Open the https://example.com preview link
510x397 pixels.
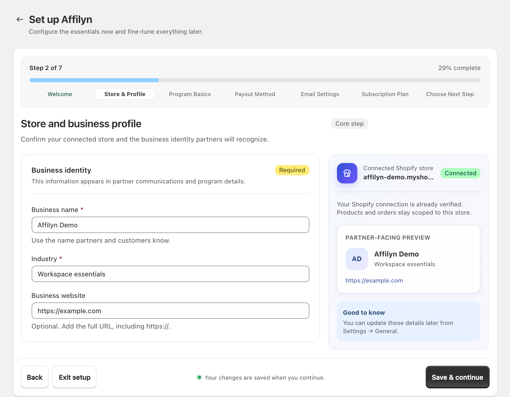[x=374, y=281]
